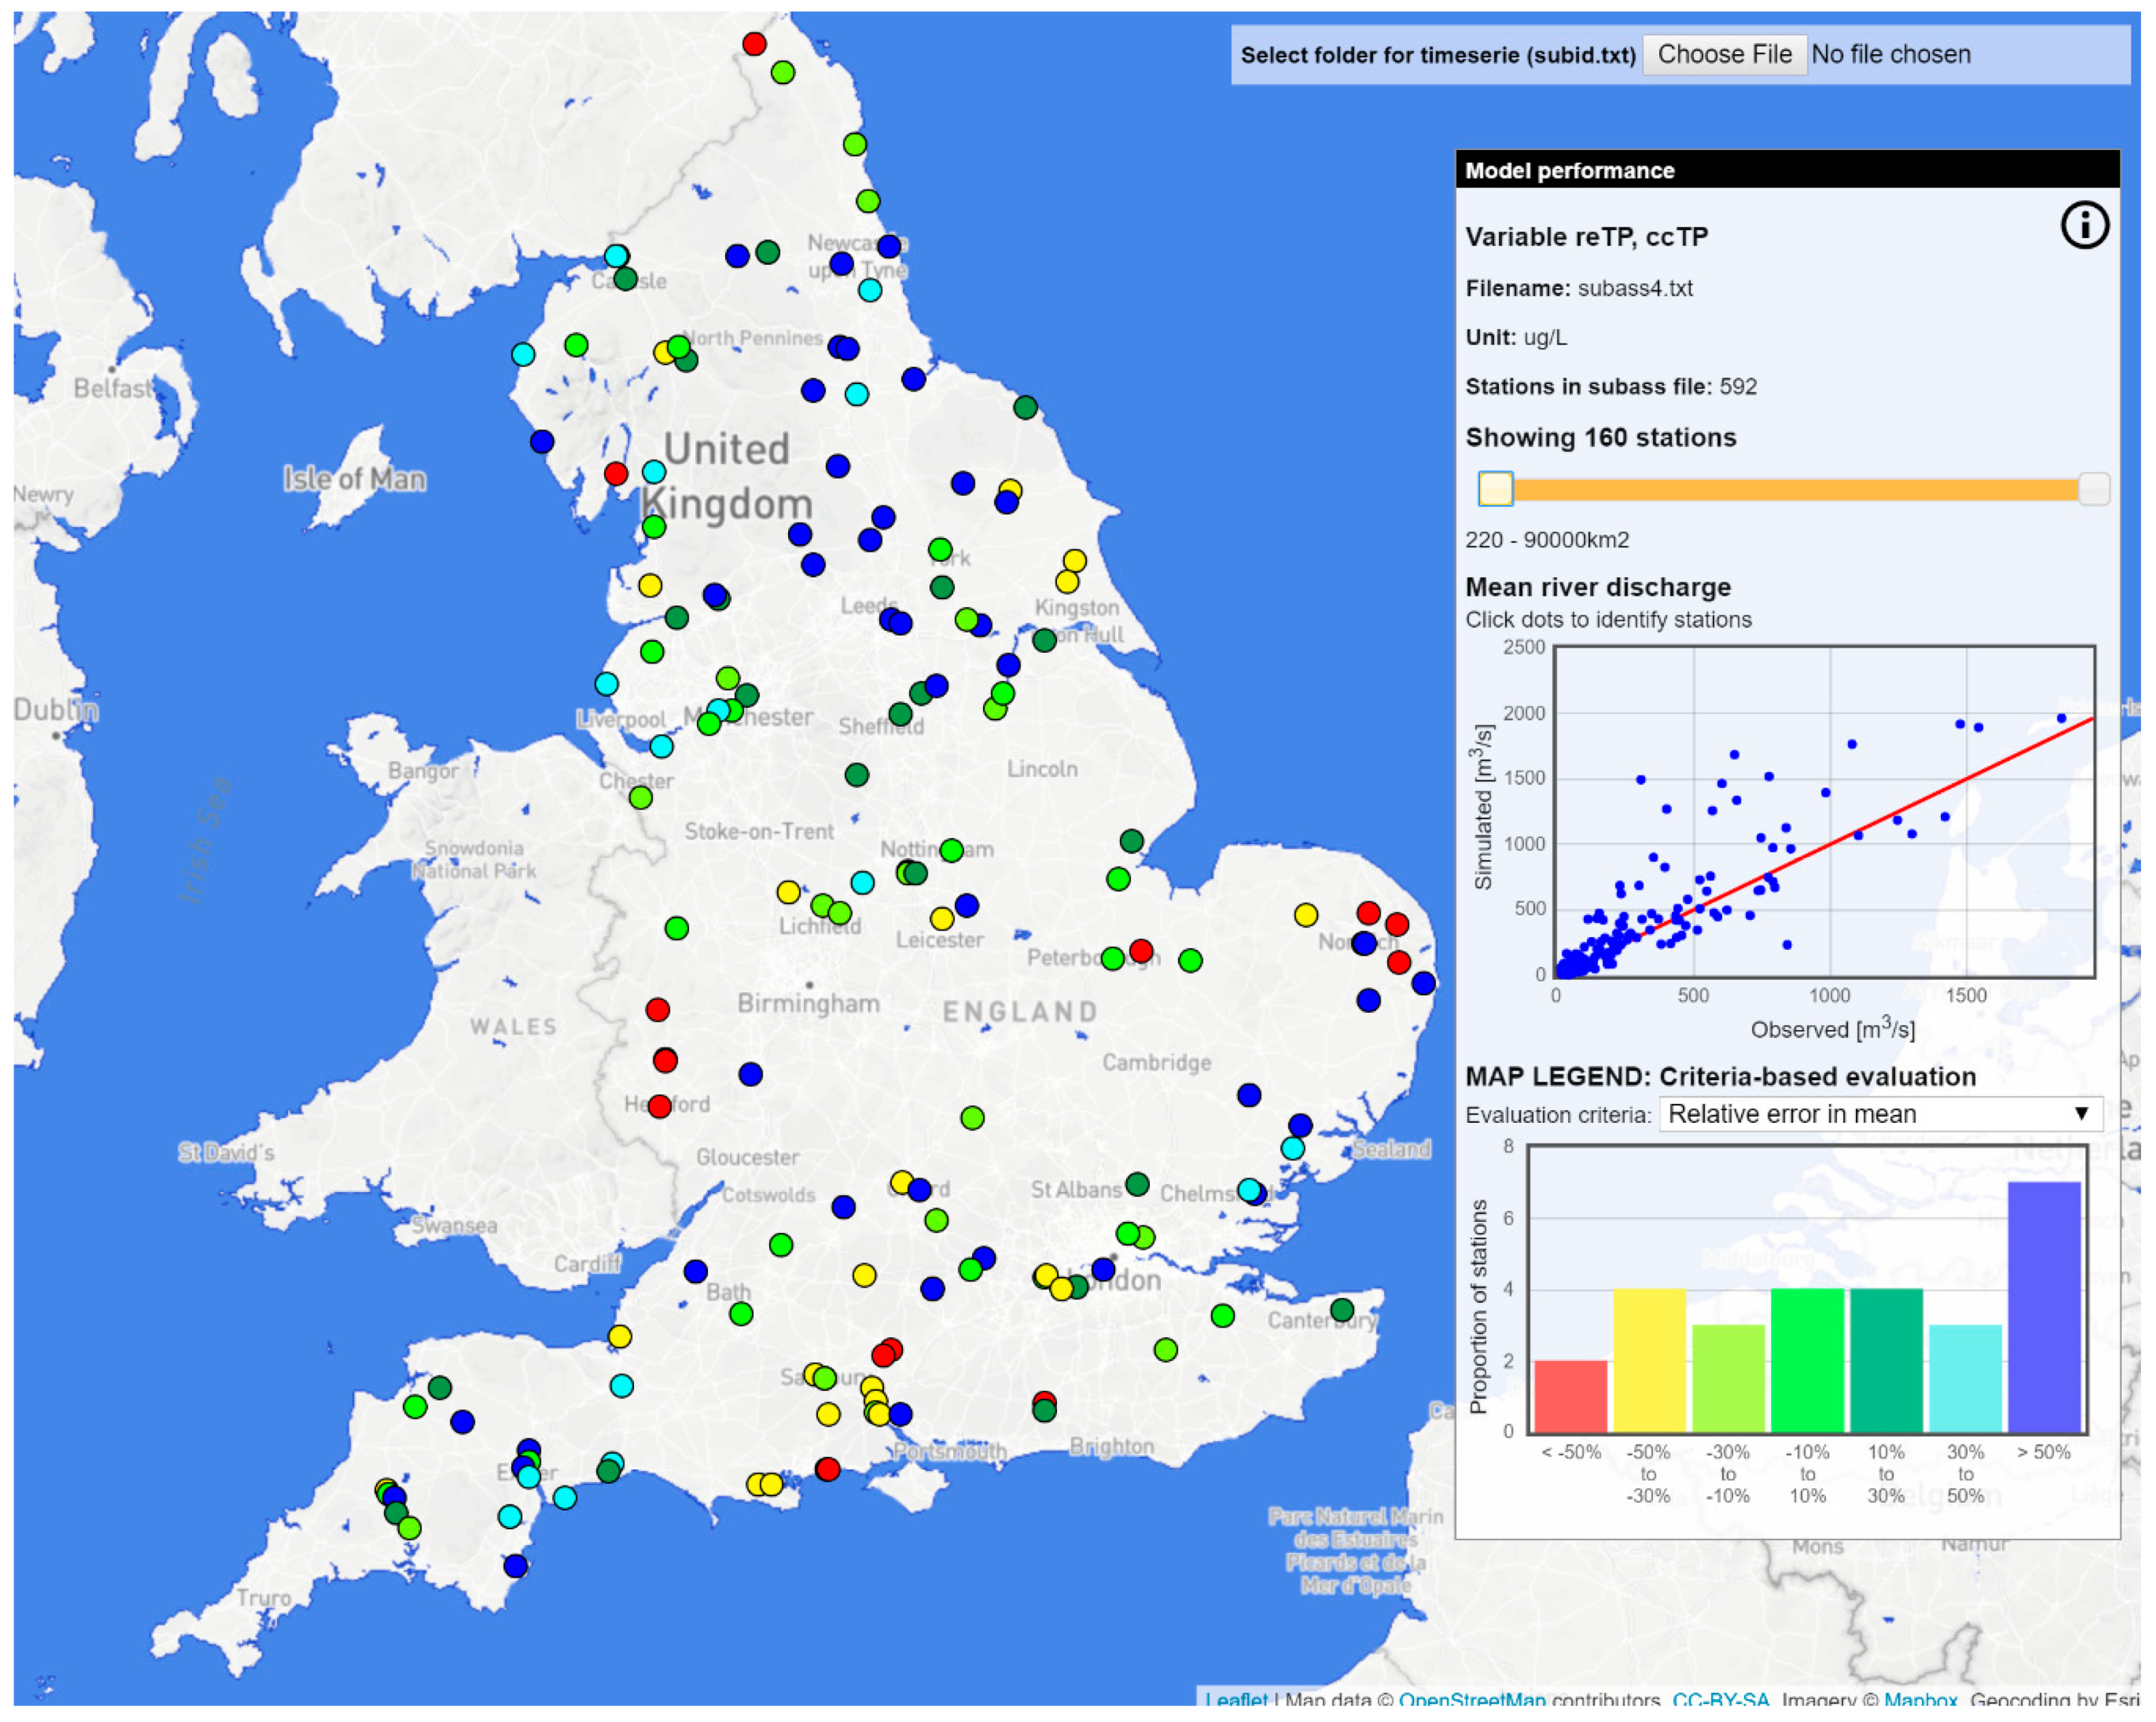
Task: Click the northernmost red station marker
Action: coord(754,43)
